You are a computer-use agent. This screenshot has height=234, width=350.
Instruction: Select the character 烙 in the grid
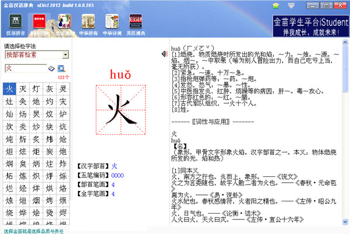[63, 188]
